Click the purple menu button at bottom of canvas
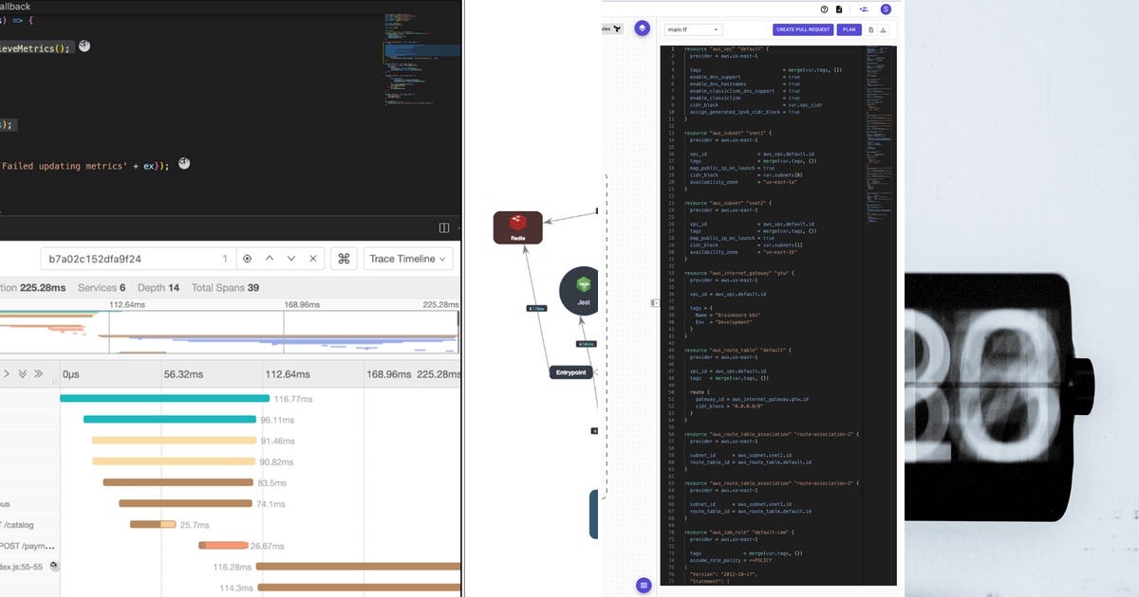 coord(644,586)
